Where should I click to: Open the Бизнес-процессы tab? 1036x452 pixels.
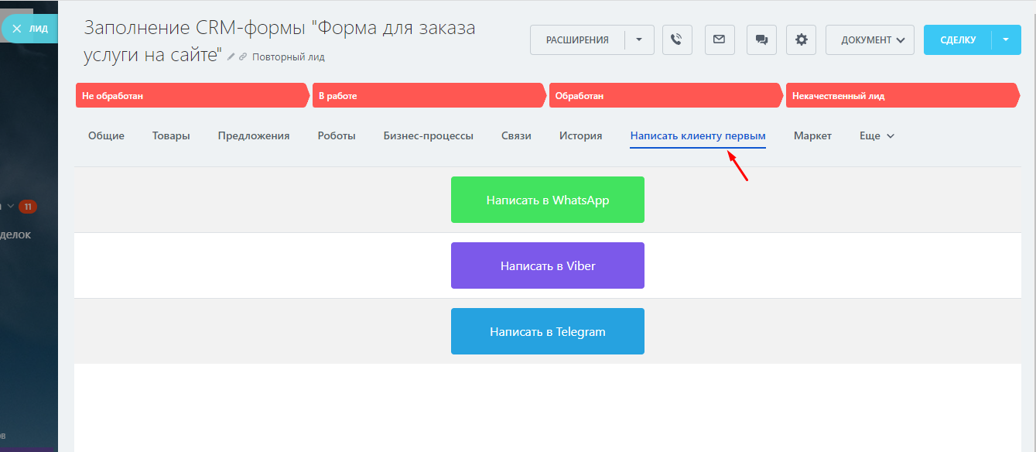429,135
